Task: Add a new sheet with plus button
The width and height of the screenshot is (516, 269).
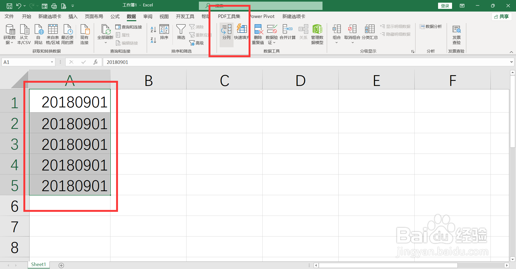Action: (61, 265)
